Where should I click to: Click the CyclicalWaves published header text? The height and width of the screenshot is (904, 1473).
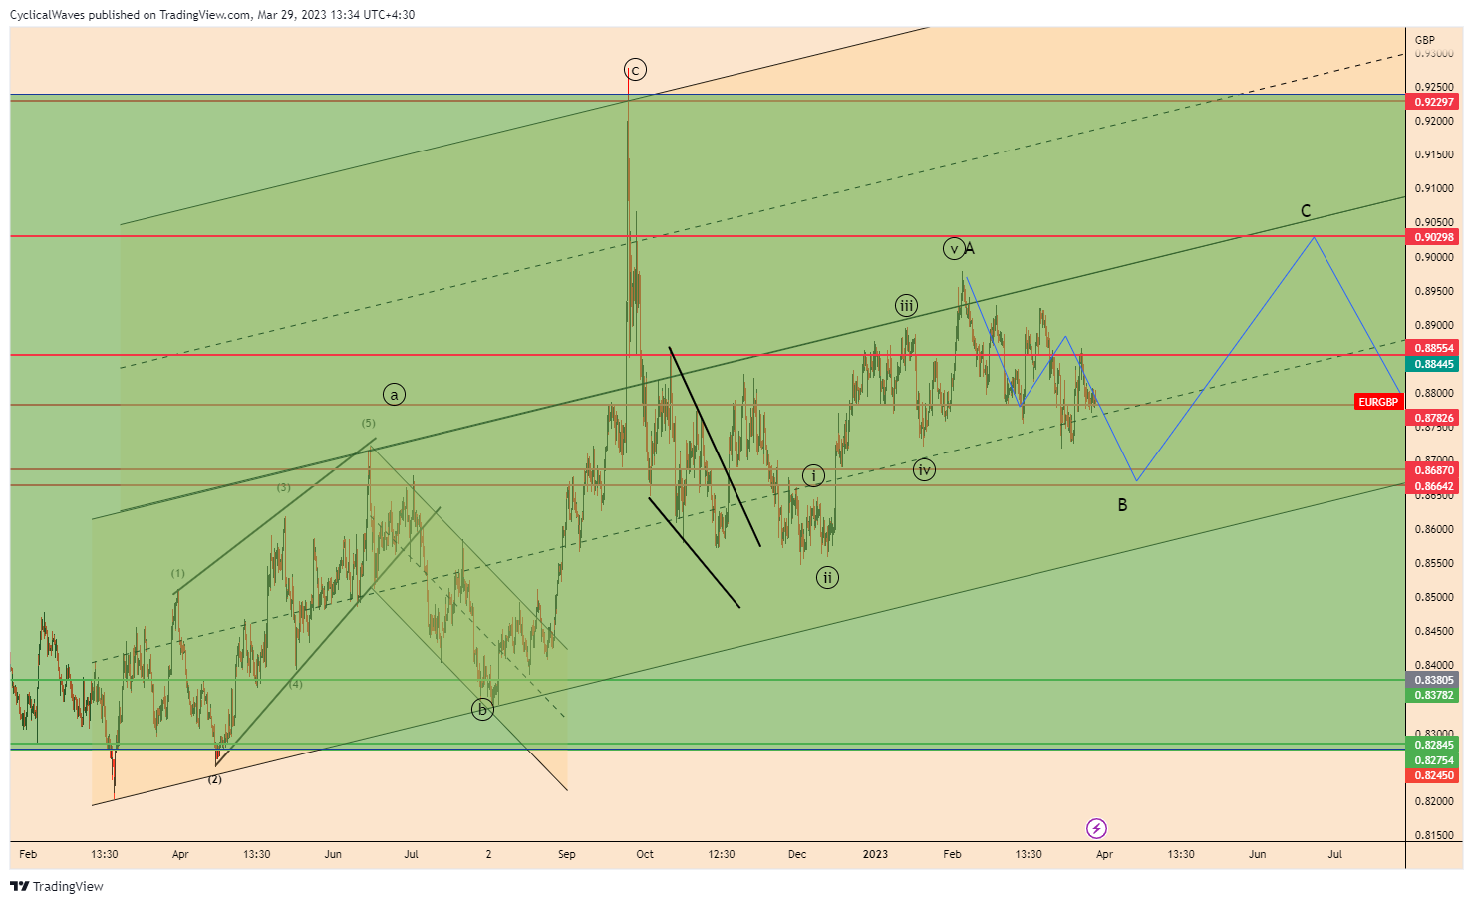[x=212, y=15]
